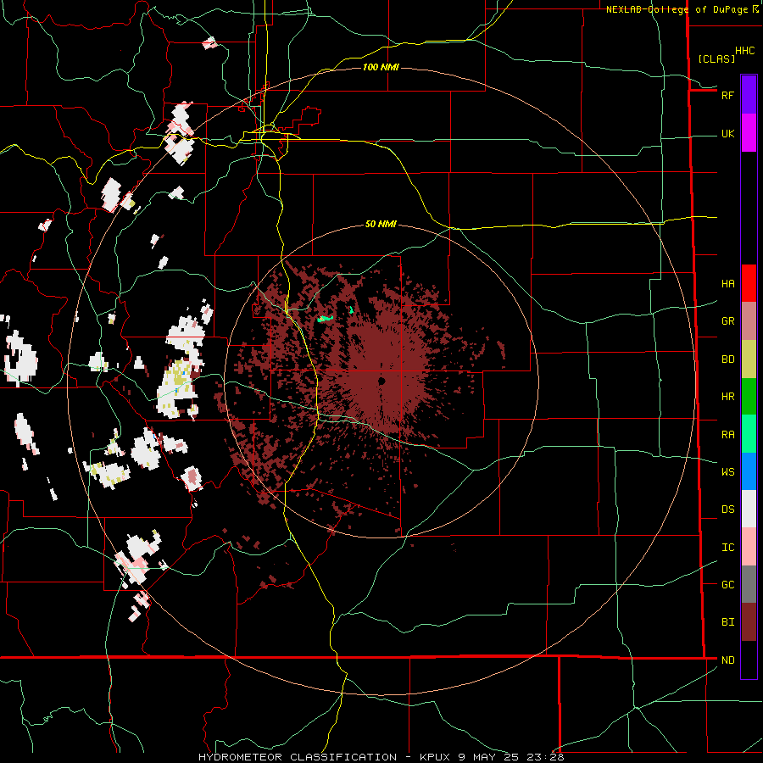Click the dark brown BI legend swatch
The height and width of the screenshot is (763, 763).
(x=749, y=622)
